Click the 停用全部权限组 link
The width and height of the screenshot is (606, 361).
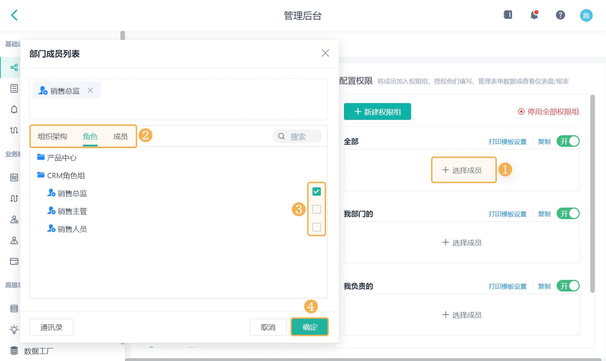pos(548,112)
